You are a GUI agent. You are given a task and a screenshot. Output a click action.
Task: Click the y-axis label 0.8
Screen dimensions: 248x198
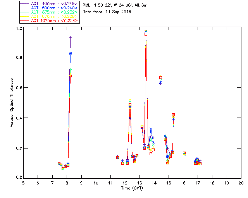click(19, 57)
